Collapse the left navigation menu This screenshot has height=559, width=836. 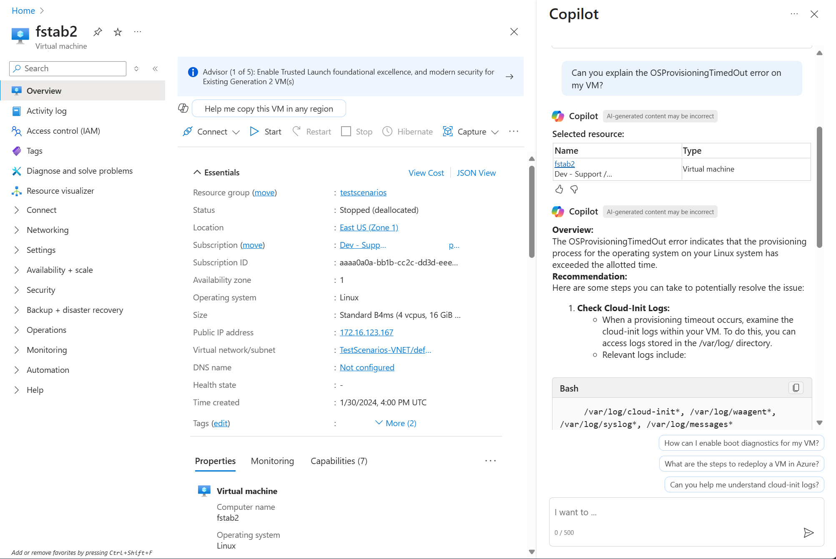coord(155,69)
